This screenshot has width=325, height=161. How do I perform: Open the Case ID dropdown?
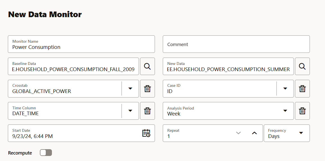(x=285, y=89)
